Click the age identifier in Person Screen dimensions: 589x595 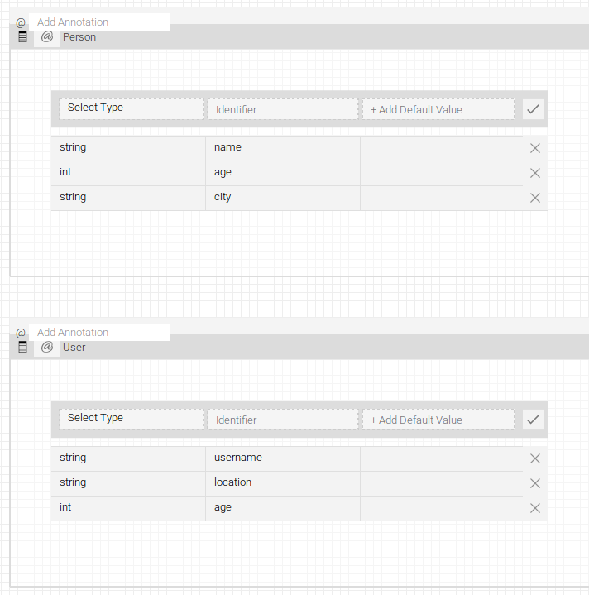(283, 174)
